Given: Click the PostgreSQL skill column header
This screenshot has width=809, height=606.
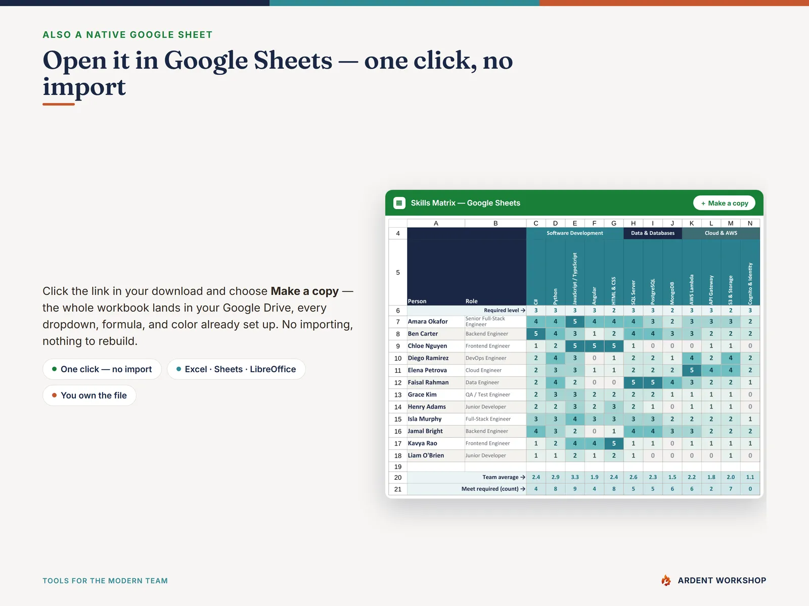Looking at the screenshot, I should coord(653,273).
